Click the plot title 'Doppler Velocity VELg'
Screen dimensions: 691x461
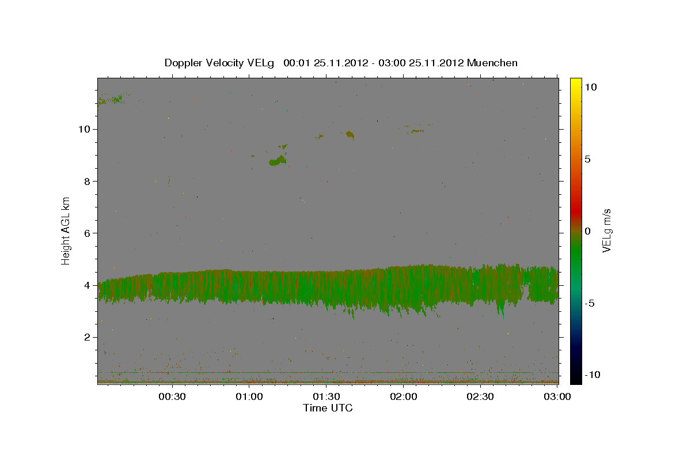click(219, 63)
